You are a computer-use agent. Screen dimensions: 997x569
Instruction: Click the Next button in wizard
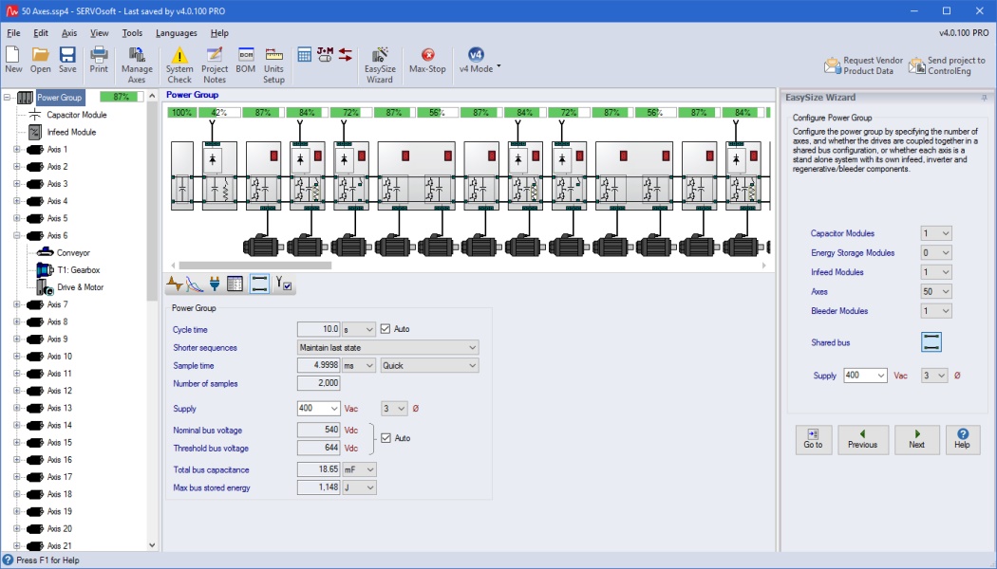coord(916,438)
